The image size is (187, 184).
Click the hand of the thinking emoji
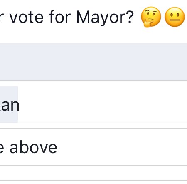click(x=148, y=23)
